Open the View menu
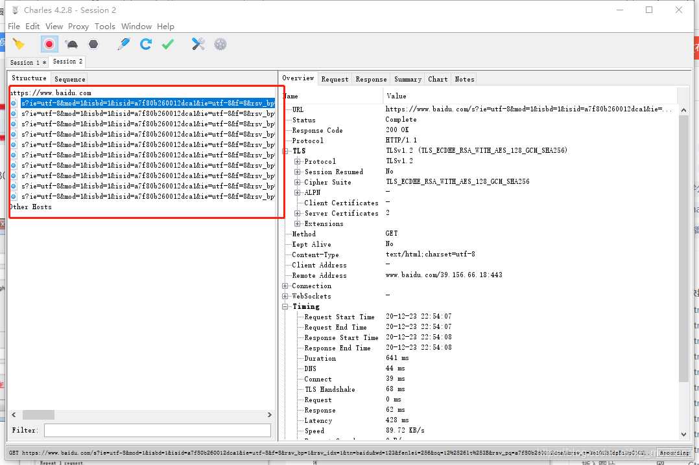The height and width of the screenshot is (465, 699). coord(54,27)
